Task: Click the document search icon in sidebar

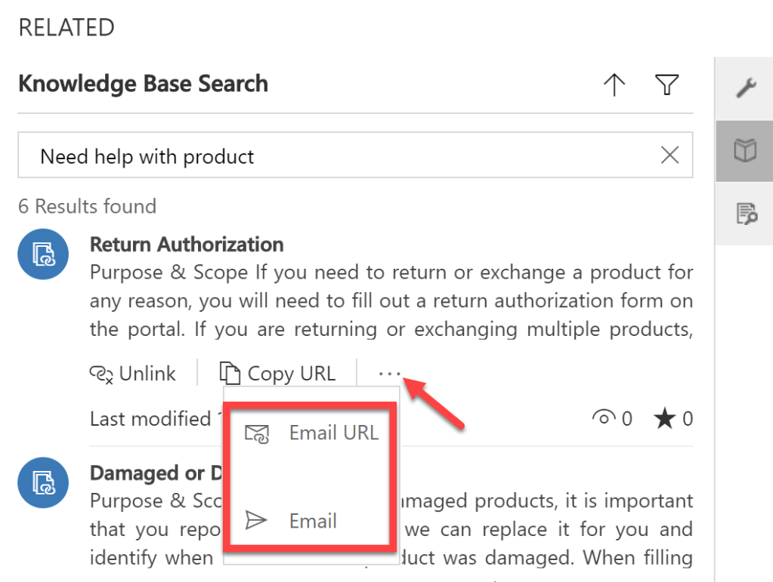Action: point(745,214)
